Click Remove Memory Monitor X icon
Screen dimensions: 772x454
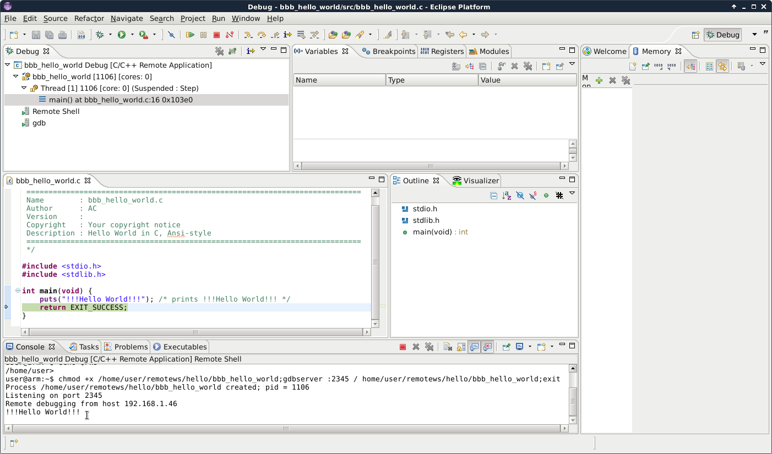click(x=612, y=80)
